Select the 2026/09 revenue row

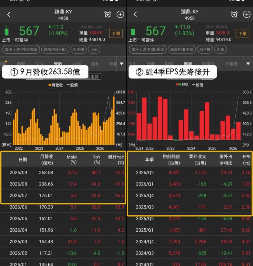tap(63, 173)
